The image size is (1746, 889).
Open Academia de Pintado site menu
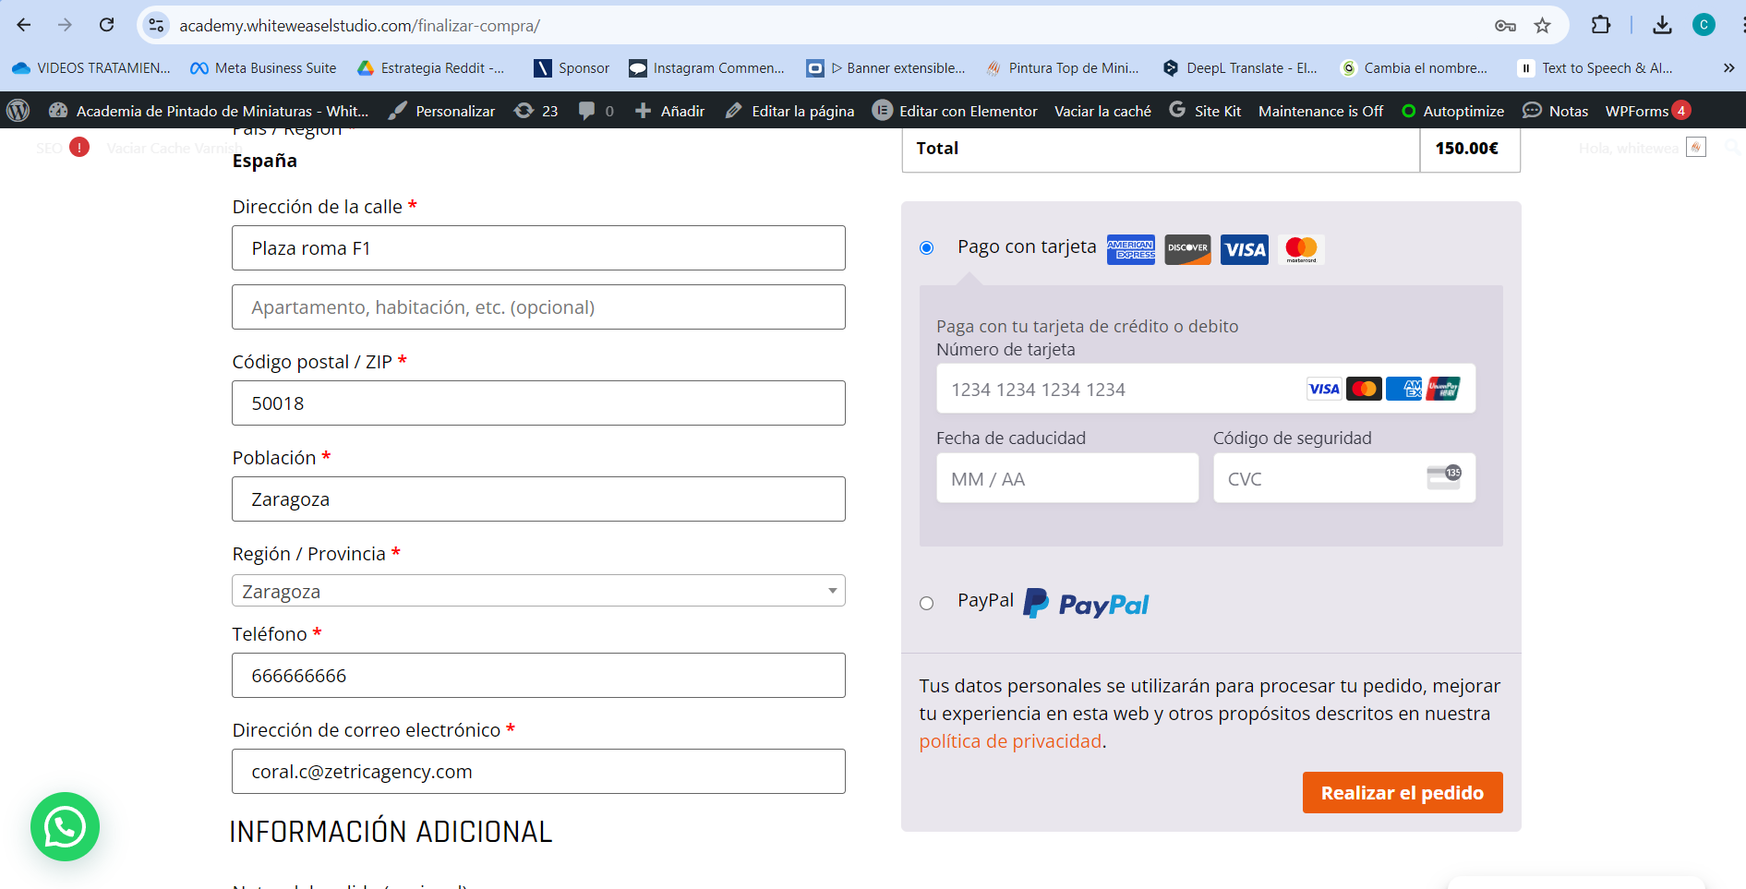click(x=209, y=111)
